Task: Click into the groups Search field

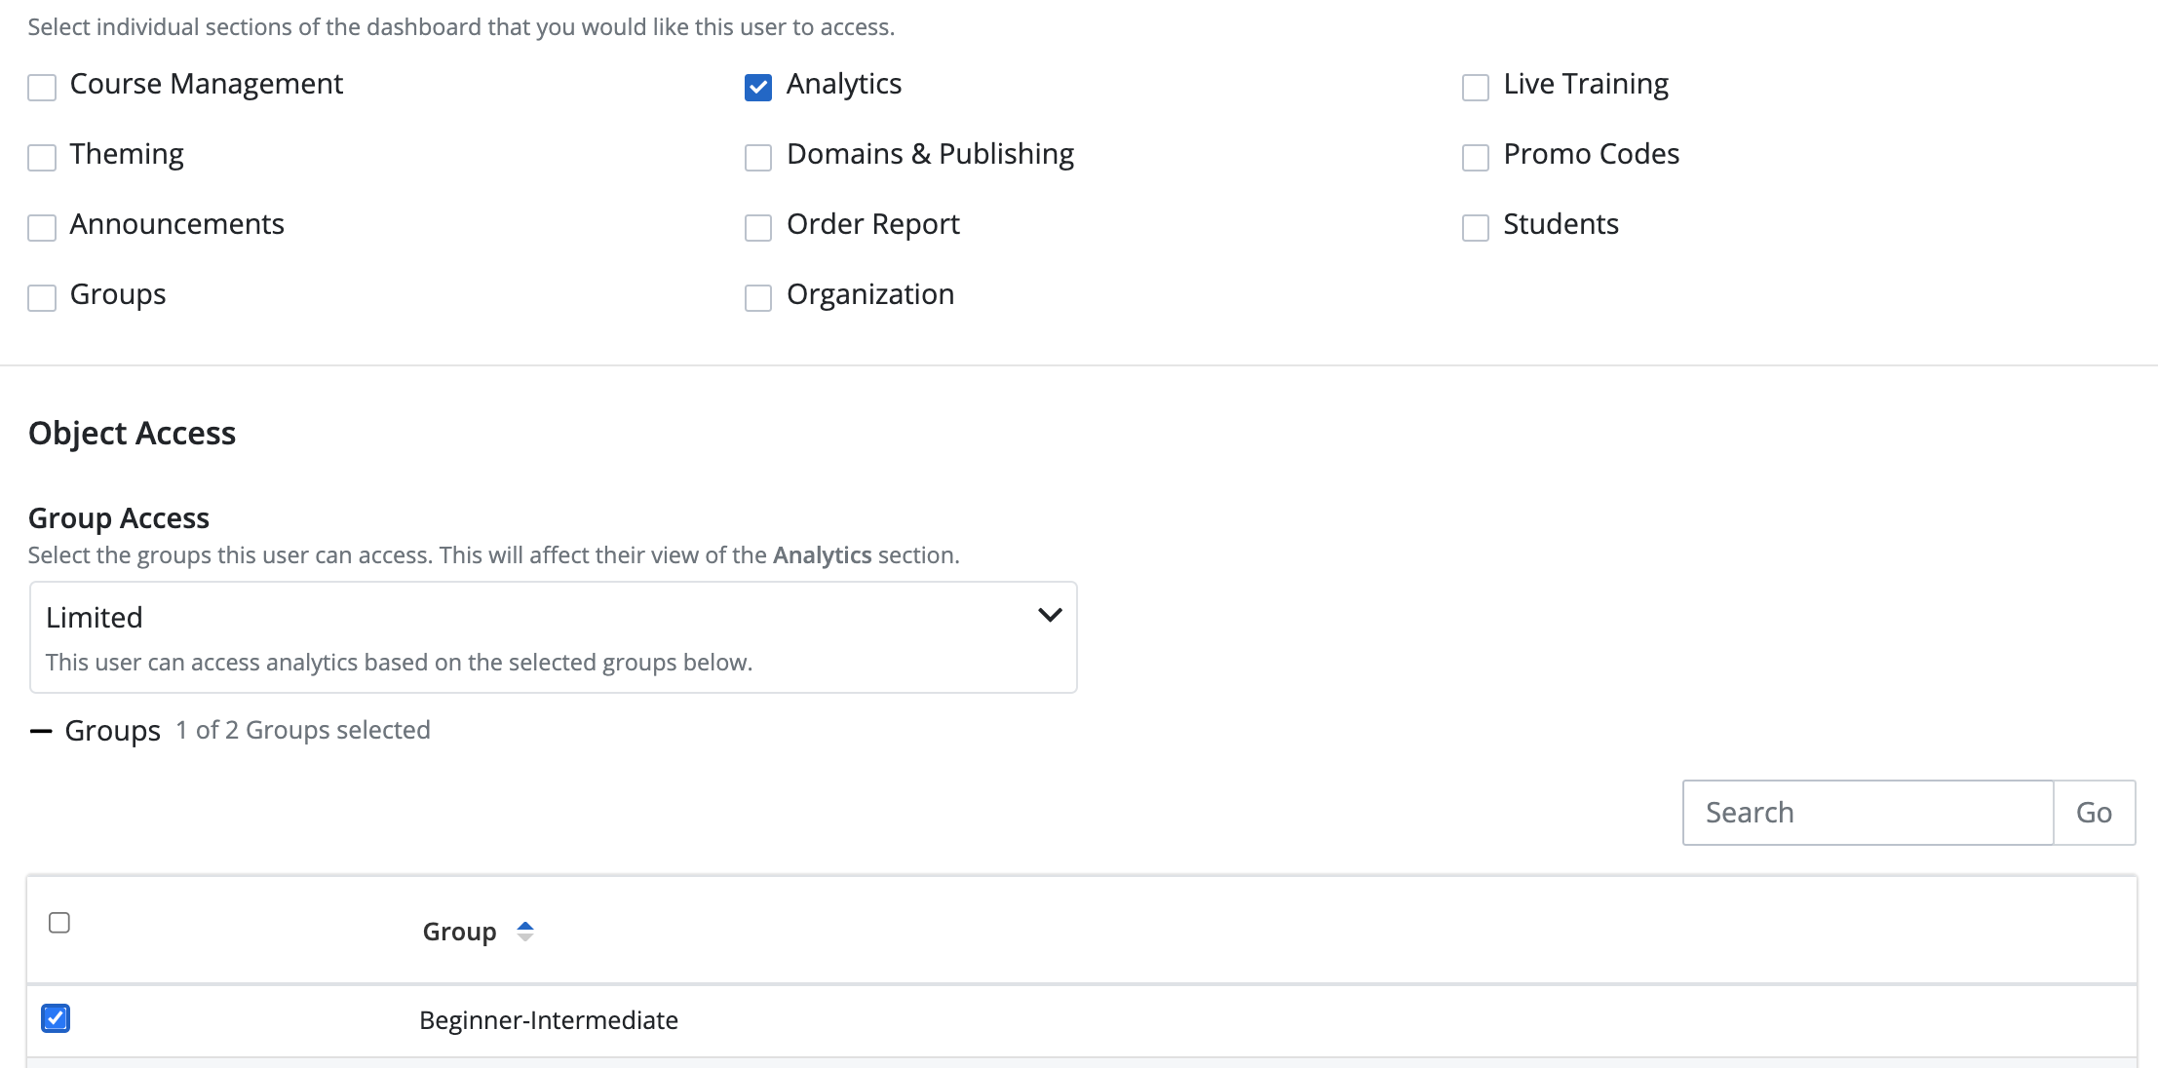Action: (1868, 813)
